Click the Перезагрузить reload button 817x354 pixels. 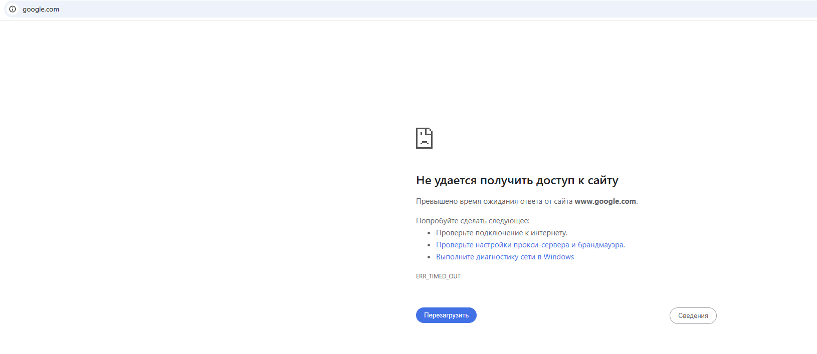pyautogui.click(x=446, y=315)
